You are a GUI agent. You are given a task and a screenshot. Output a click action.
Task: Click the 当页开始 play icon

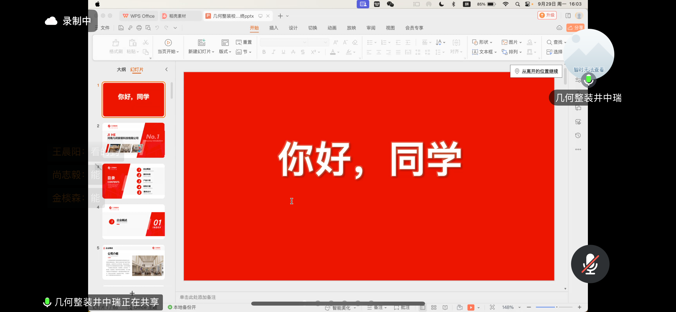tap(168, 43)
